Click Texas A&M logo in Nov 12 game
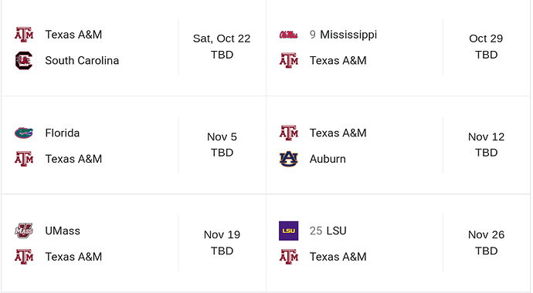The image size is (533, 293). point(289,133)
